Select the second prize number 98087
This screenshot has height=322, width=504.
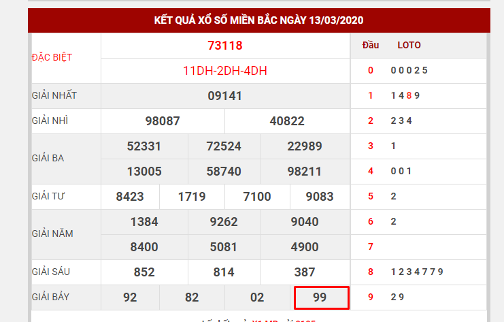163,121
